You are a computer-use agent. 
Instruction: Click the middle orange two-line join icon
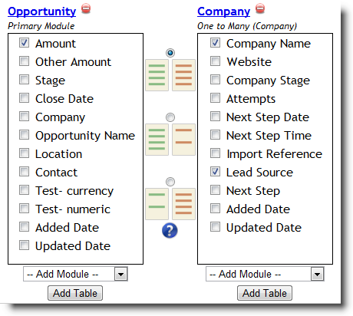point(183,140)
